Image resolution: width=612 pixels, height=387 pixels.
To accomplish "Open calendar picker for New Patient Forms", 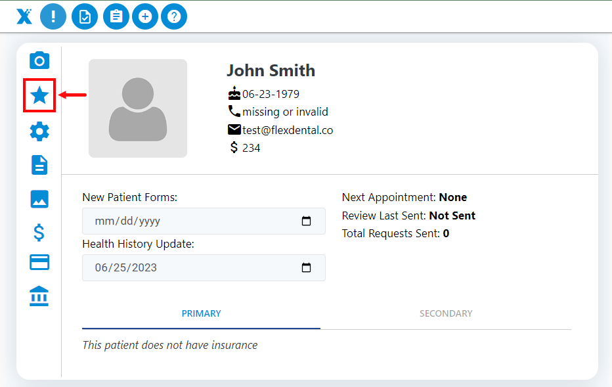I will click(307, 221).
